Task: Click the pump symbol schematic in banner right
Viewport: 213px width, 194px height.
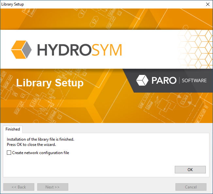Action: (x=175, y=105)
